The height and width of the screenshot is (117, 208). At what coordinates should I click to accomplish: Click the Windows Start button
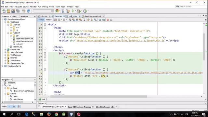[4, 114]
